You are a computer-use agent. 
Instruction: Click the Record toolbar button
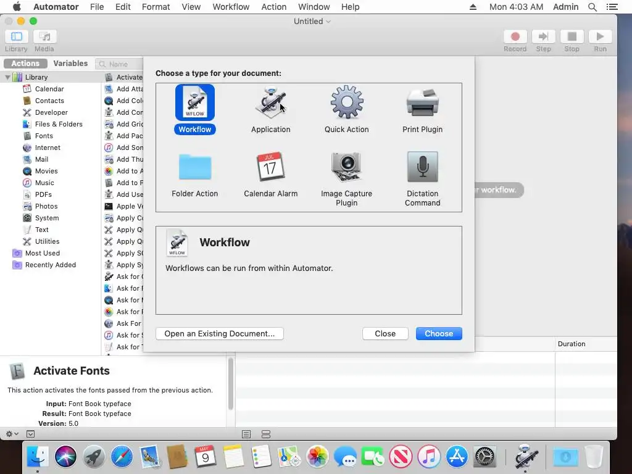515,36
